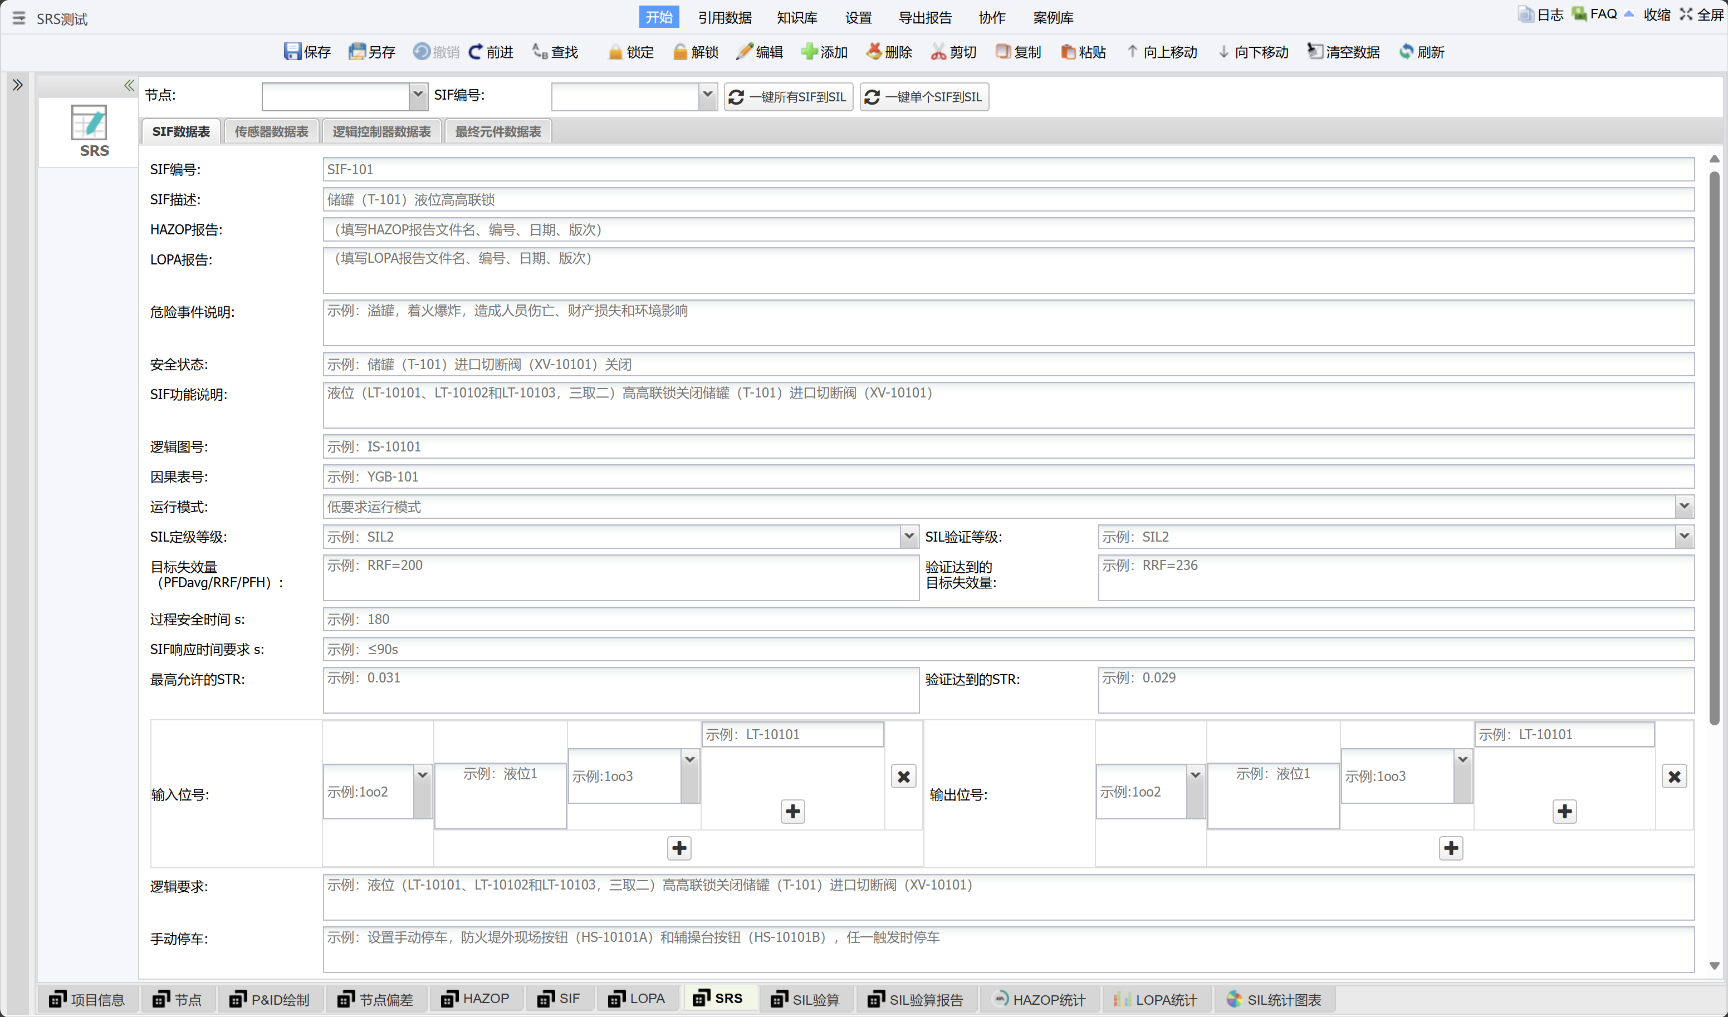Open the SIL定级等级 dropdown
This screenshot has height=1017, width=1728.
pos(909,537)
